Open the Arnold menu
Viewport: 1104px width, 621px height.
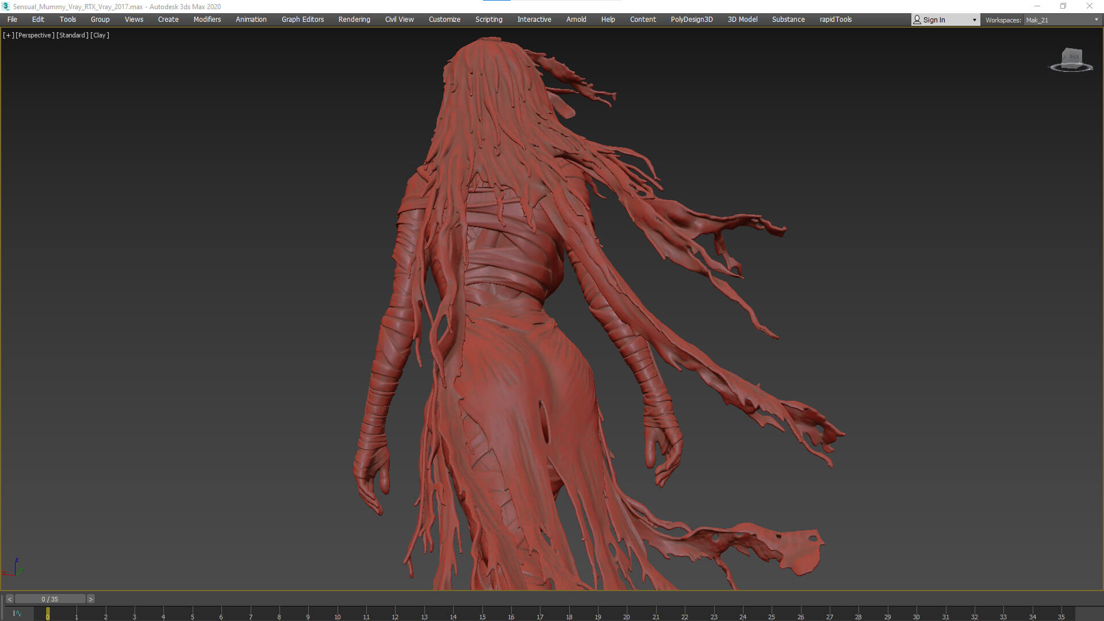576,20
